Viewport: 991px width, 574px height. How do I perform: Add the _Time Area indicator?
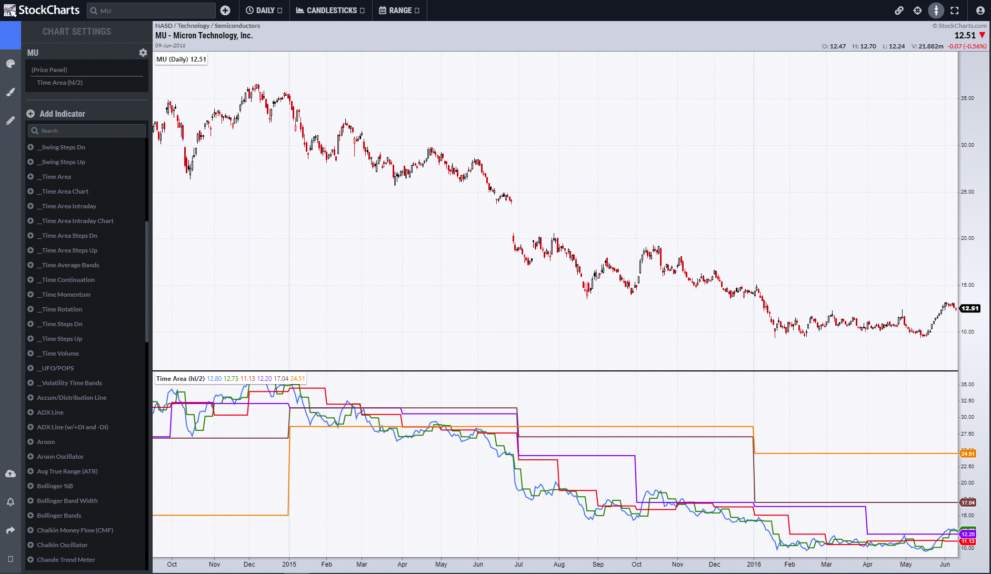31,177
